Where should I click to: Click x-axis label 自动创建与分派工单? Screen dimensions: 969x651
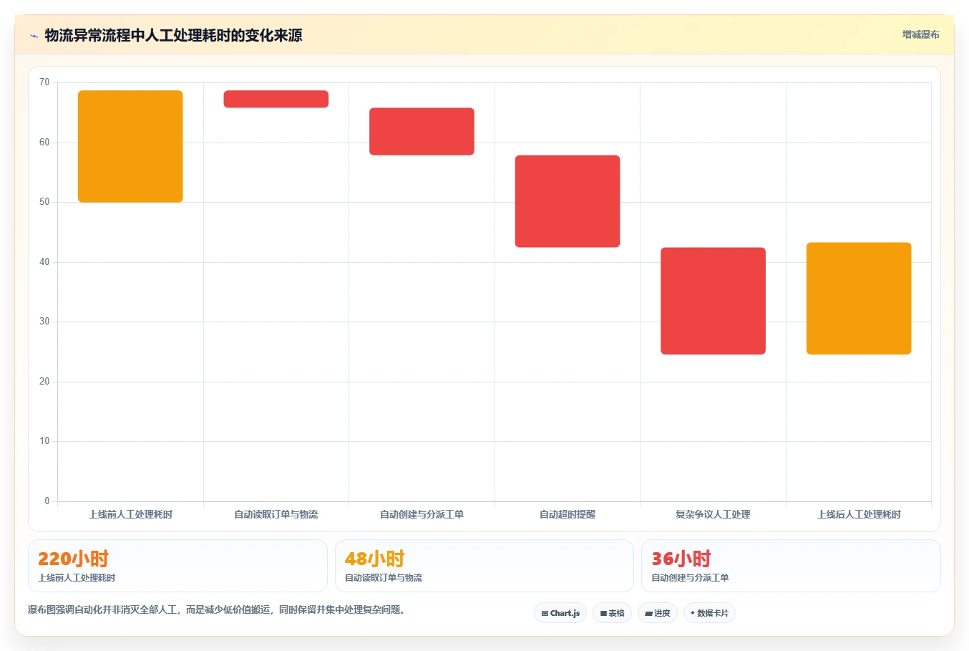click(x=422, y=514)
